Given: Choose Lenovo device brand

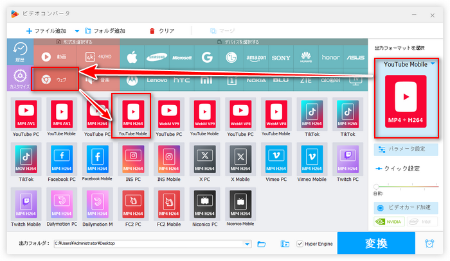Looking at the screenshot, I should click(157, 80).
